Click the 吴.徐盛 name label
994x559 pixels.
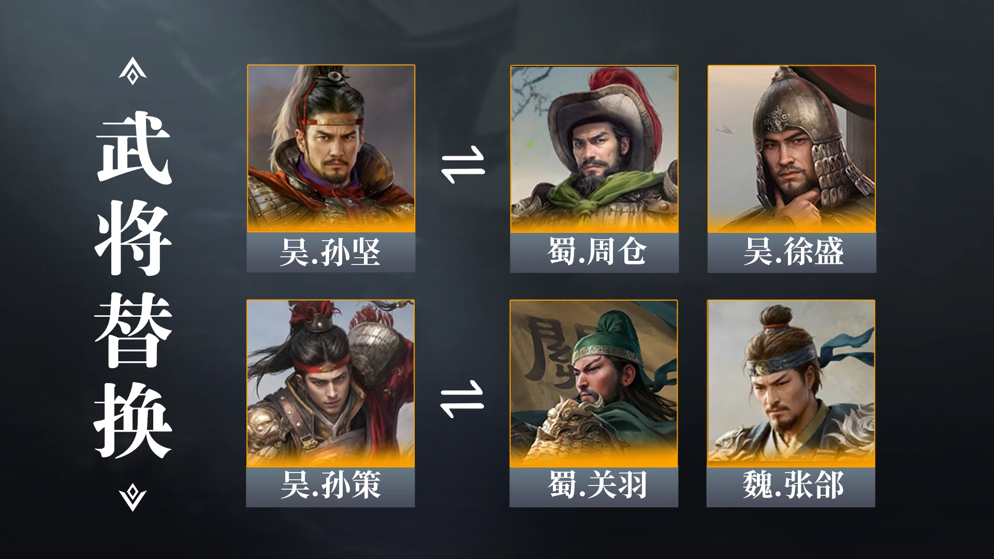coord(792,253)
